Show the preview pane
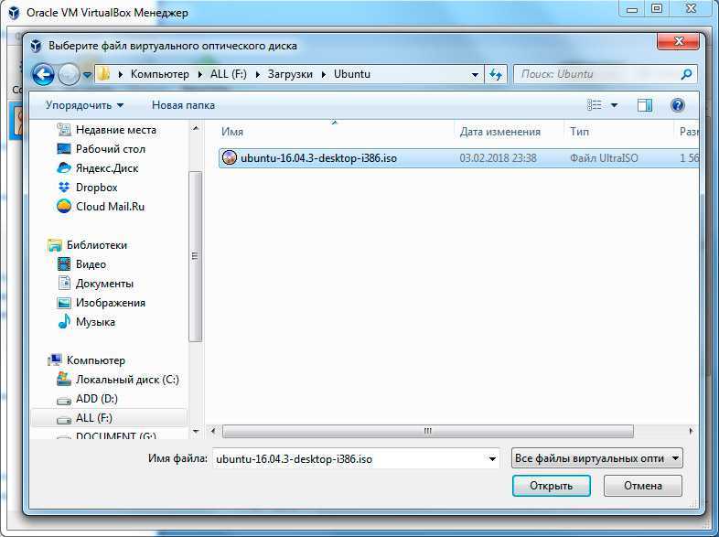 [645, 105]
